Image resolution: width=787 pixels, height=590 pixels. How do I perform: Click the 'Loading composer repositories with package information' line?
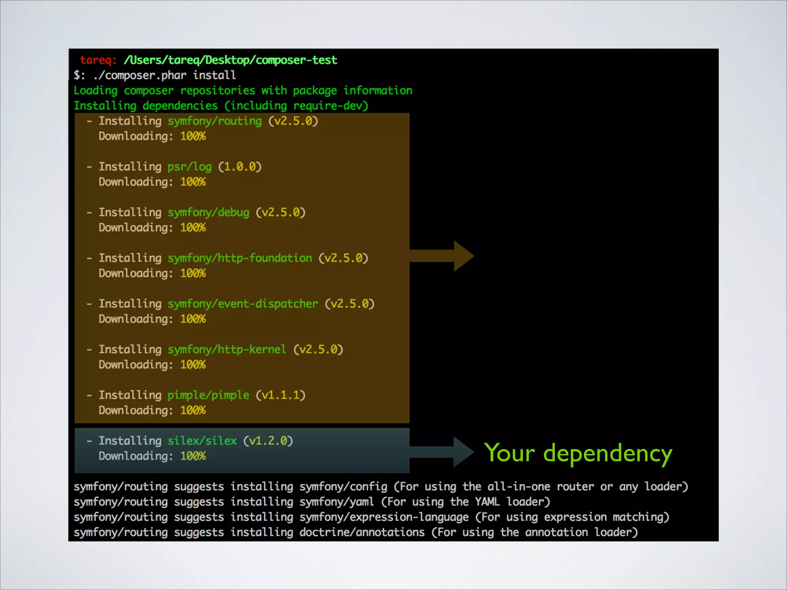pyautogui.click(x=243, y=91)
